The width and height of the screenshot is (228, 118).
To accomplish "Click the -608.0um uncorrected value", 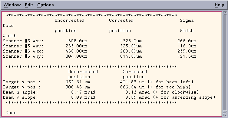I will click(76, 41).
